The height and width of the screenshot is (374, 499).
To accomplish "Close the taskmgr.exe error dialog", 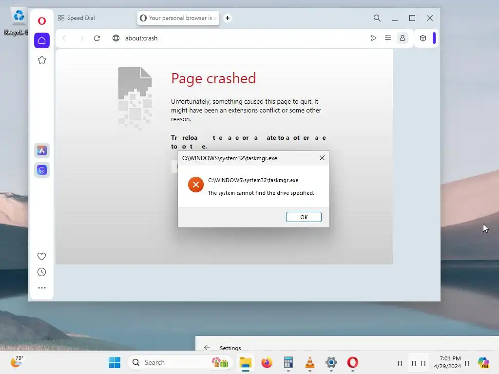I will (322, 158).
